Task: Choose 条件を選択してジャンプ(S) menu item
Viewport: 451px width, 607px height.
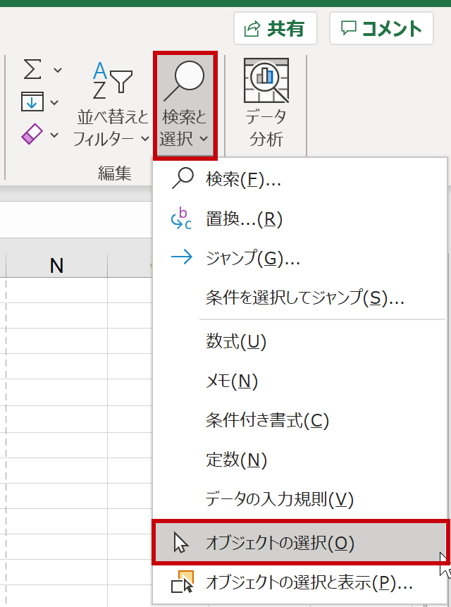Action: (x=304, y=298)
